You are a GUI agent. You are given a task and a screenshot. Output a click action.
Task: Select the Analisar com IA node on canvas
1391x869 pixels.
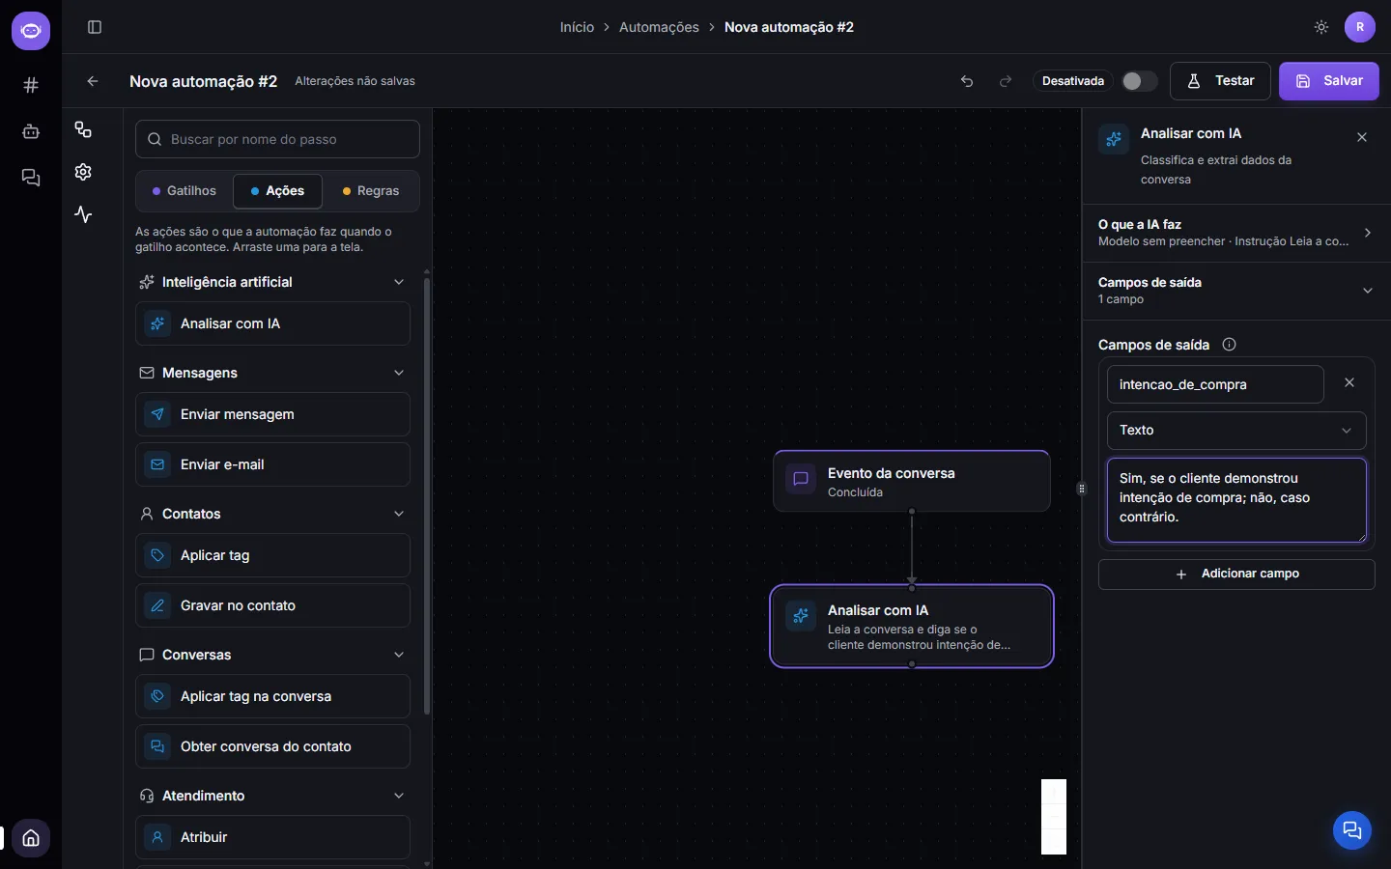point(912,626)
